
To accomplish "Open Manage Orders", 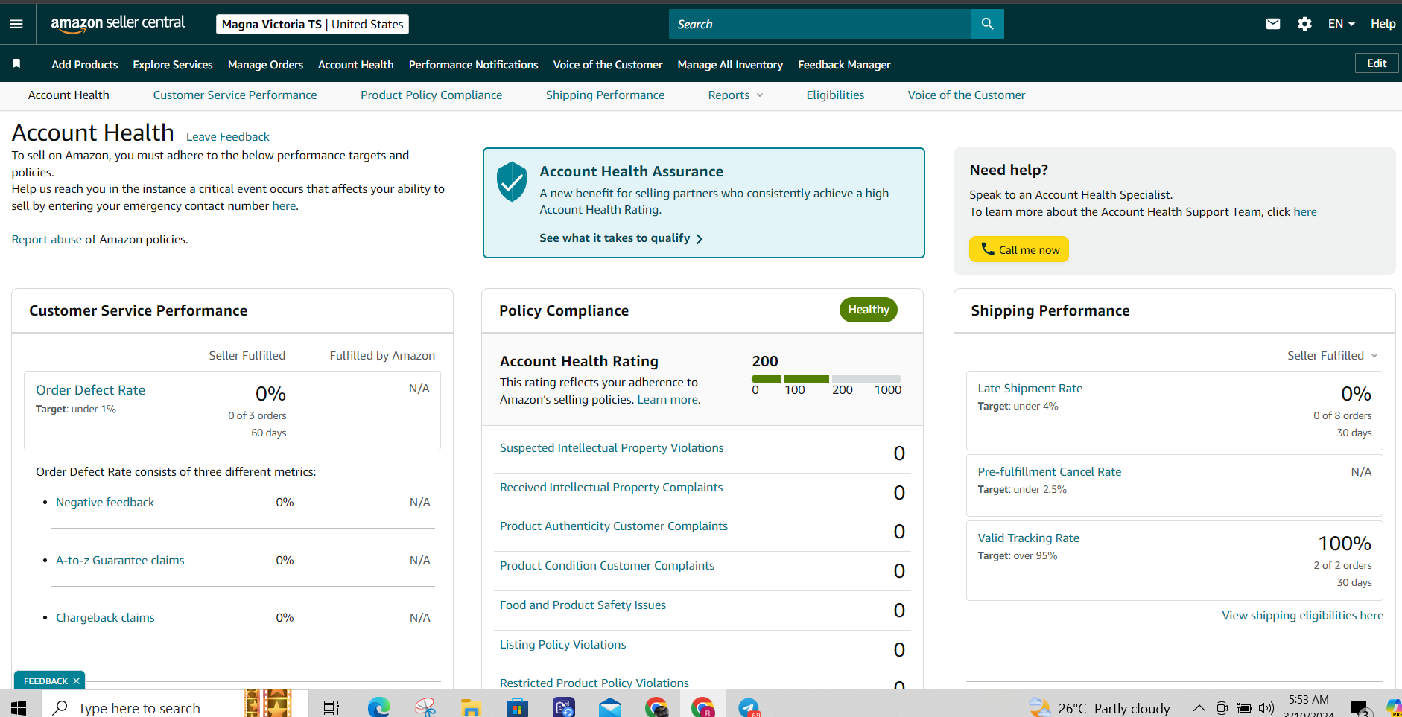I will (265, 65).
